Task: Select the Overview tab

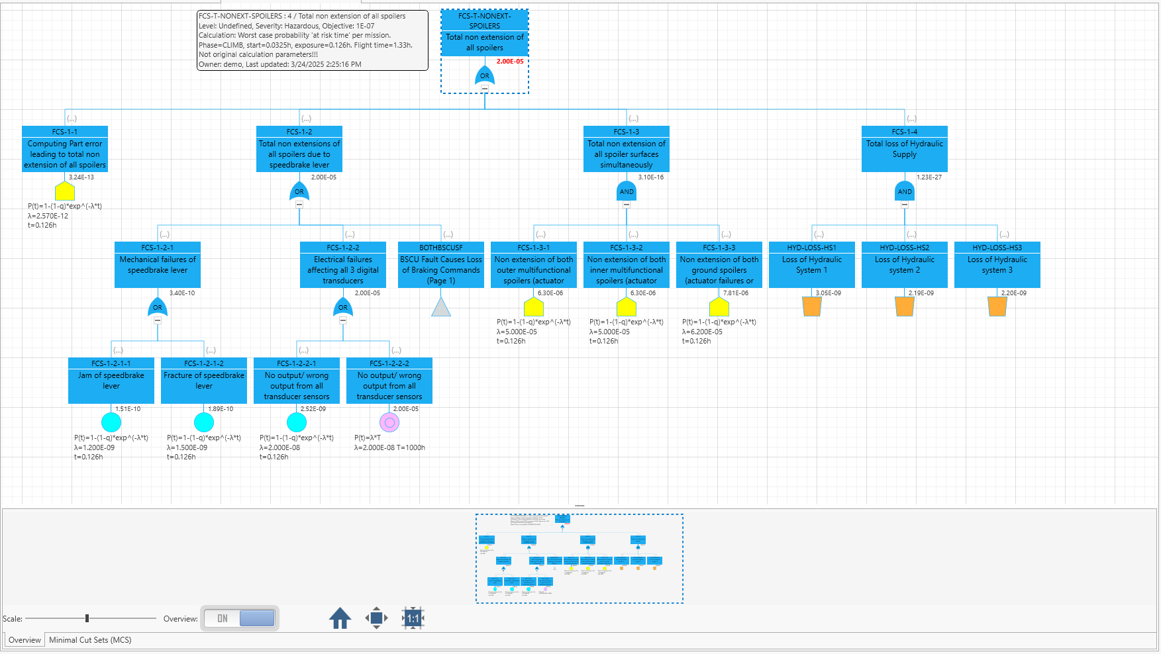Action: coord(25,640)
